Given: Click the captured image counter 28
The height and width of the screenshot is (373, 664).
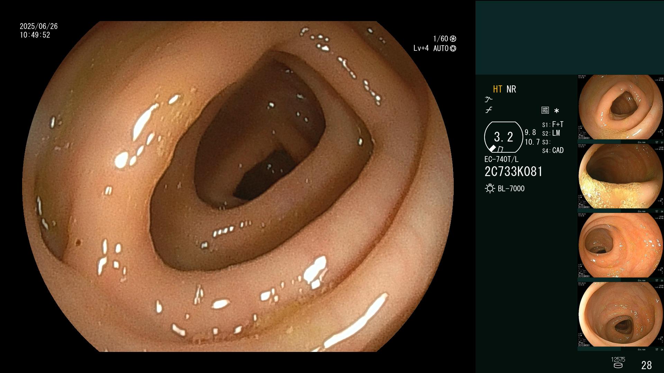Looking at the screenshot, I should [646, 365].
